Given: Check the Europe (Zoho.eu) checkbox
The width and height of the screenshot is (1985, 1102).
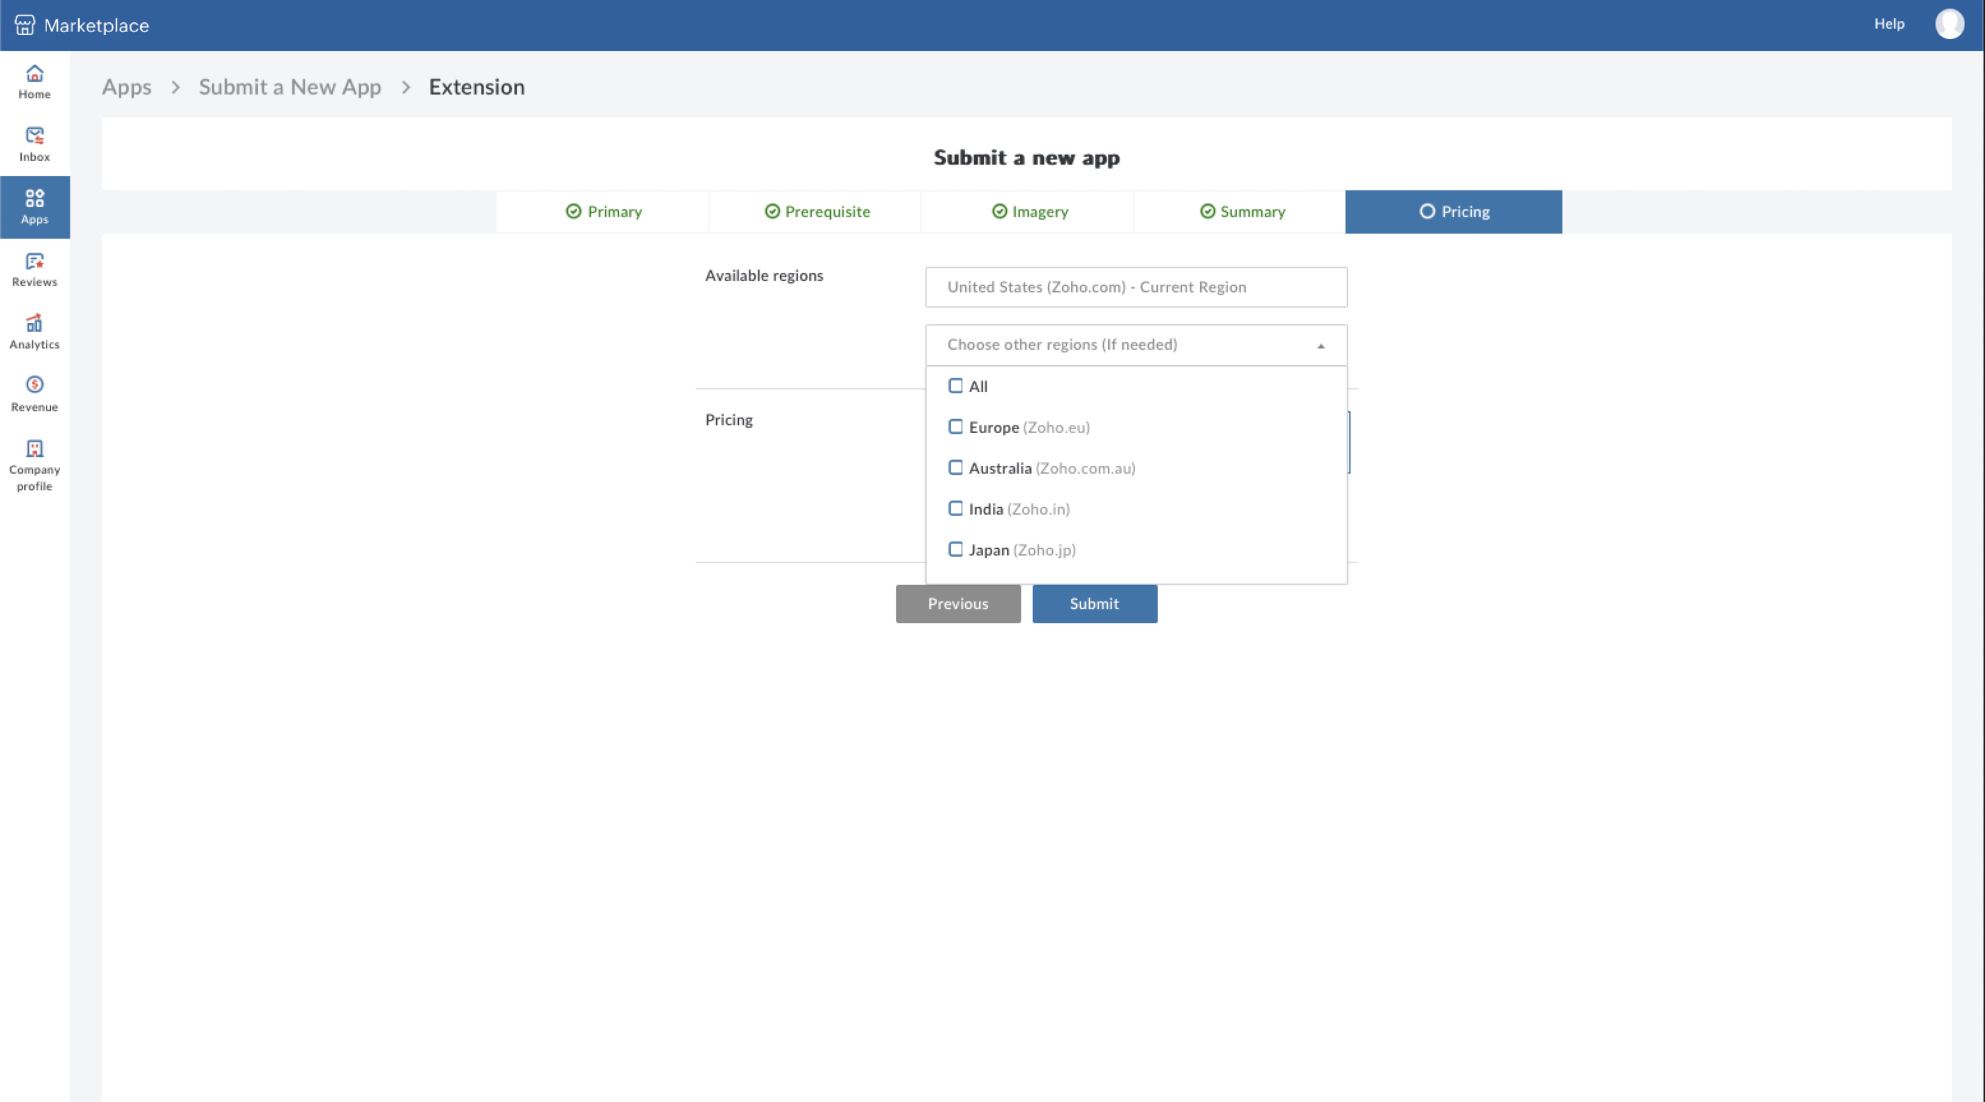Looking at the screenshot, I should coord(956,426).
